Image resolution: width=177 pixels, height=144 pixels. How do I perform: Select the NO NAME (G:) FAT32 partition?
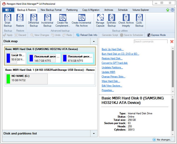point(26,79)
